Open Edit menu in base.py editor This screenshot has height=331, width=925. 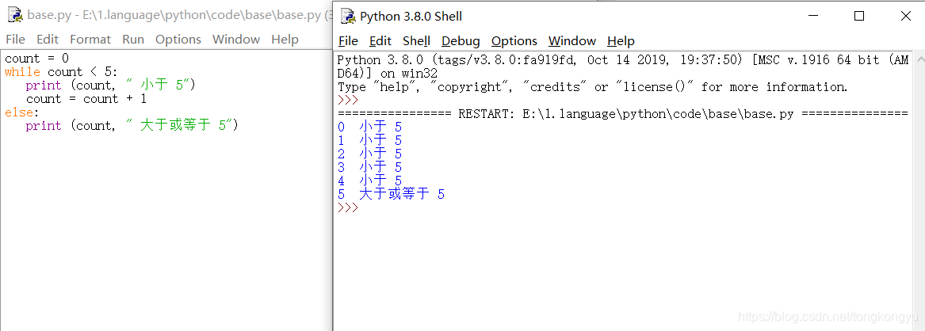pos(48,40)
